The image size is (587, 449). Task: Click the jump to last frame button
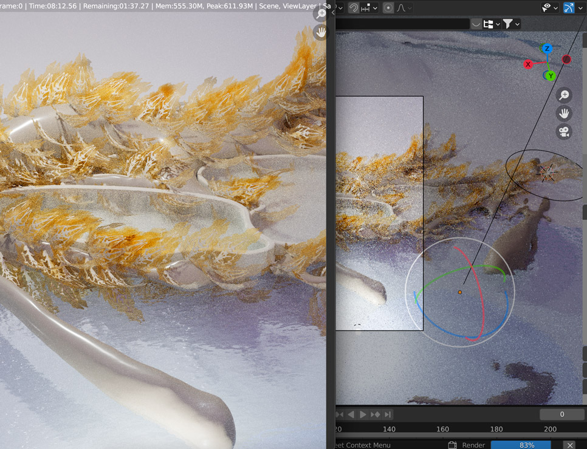[388, 414]
